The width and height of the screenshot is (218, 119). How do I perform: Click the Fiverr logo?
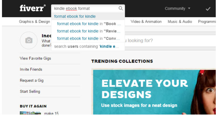[x=33, y=8]
